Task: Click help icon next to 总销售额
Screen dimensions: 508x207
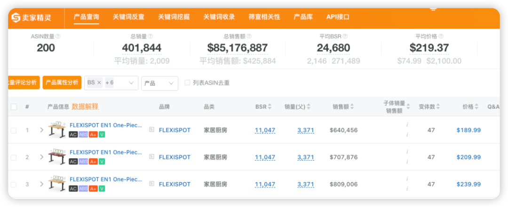Action: 249,37
